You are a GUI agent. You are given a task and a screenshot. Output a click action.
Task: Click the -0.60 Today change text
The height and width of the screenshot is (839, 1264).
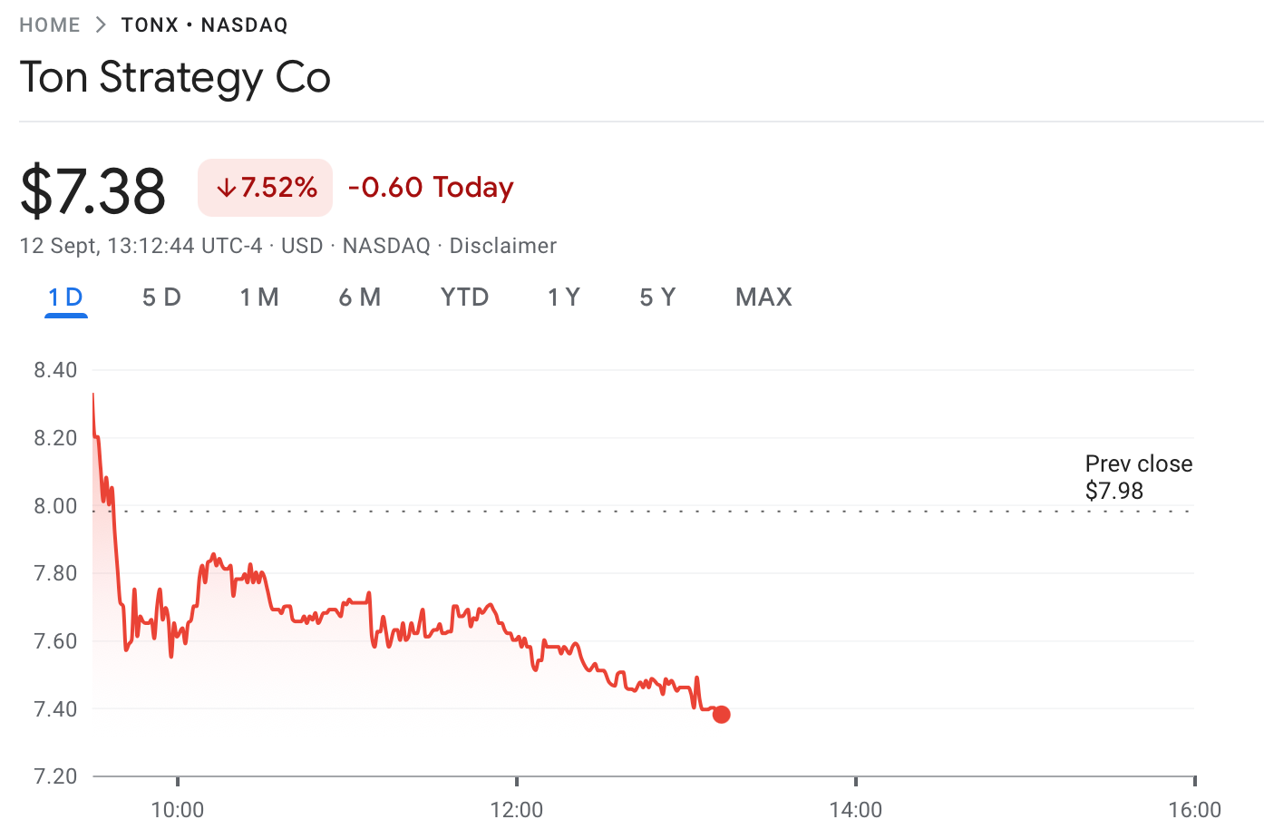point(431,188)
